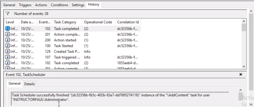The image size is (254, 107).
Task: Click info icon of Task completed 1855aeb4 row
Action: (8, 63)
